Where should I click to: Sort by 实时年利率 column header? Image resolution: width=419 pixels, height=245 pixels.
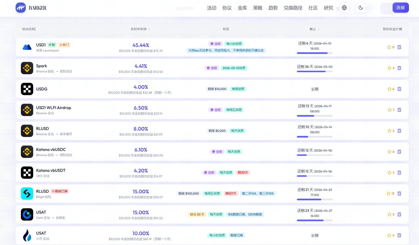click(x=140, y=29)
